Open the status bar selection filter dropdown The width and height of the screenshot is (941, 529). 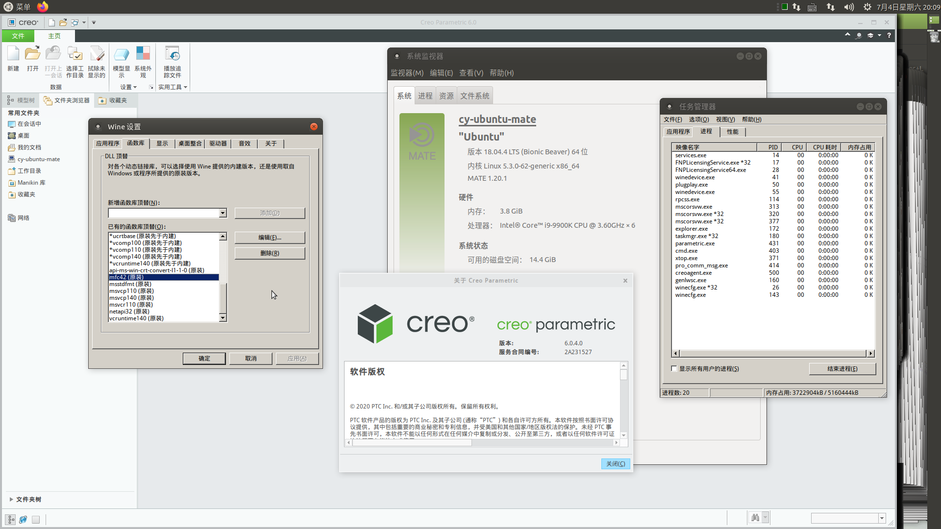881,518
